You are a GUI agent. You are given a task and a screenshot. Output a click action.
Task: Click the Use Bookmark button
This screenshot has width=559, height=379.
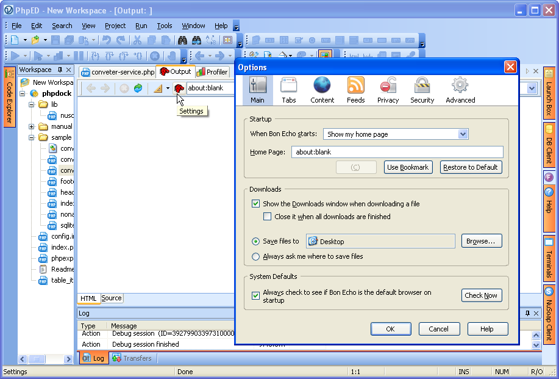click(x=408, y=167)
